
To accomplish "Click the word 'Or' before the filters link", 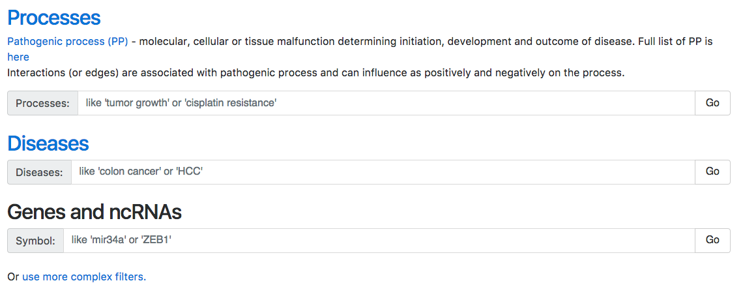I will (x=13, y=276).
